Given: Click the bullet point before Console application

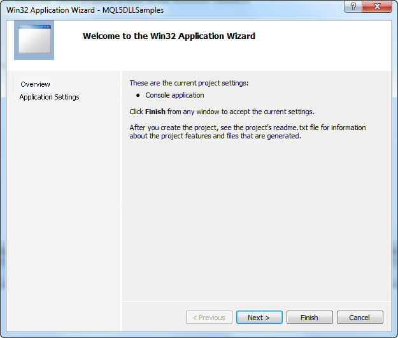Looking at the screenshot, I should (x=138, y=96).
